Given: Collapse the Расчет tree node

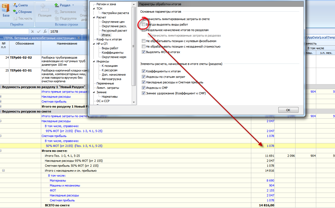Looking at the screenshot, I should 94,17.
